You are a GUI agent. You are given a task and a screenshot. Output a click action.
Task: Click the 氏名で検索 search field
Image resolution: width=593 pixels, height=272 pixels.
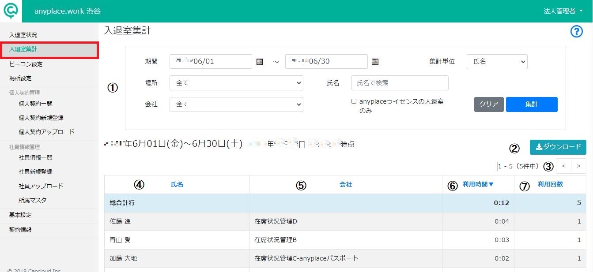coord(400,83)
